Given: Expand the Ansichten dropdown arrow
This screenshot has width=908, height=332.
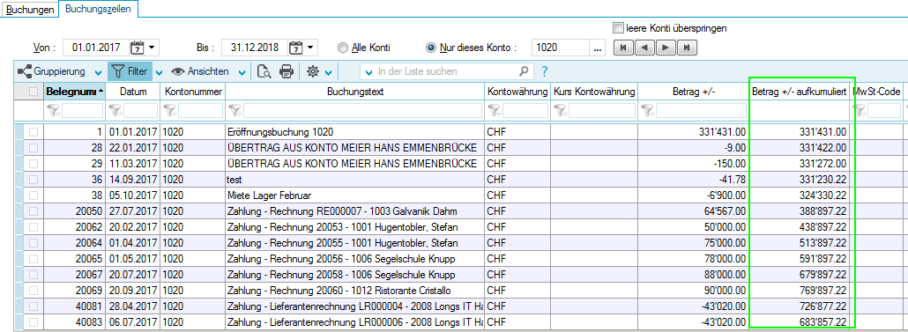Looking at the screenshot, I should pyautogui.click(x=242, y=72).
